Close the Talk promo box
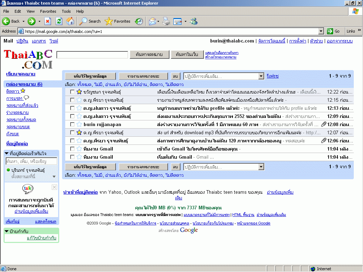363x272 pixels. click(54, 187)
